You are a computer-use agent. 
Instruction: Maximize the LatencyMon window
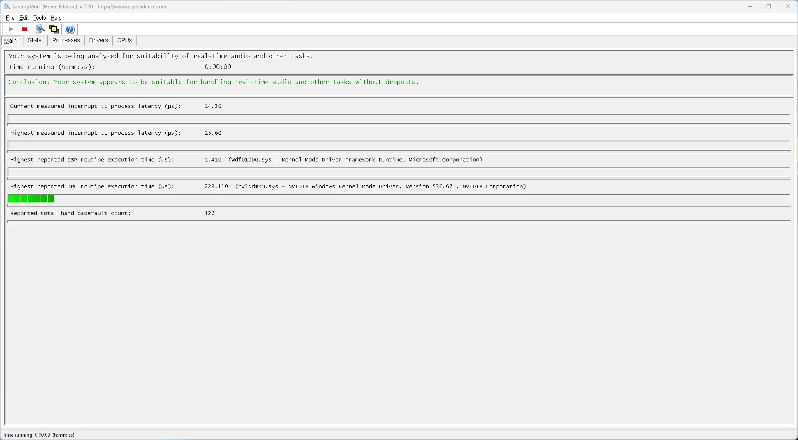point(769,6)
